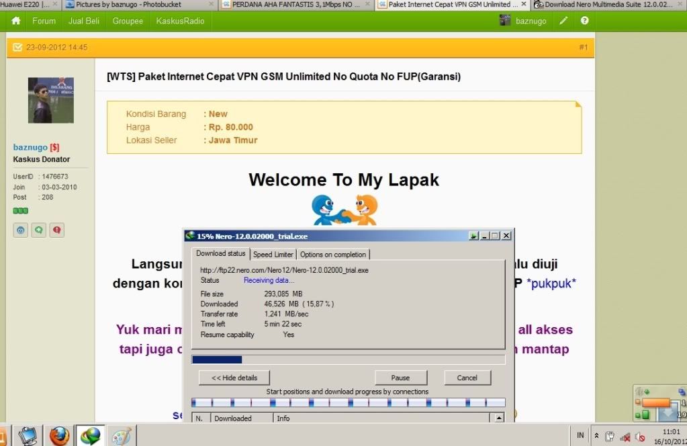Go to the Kaskus home icon
Viewport: 687px width, 446px height.
pos(15,21)
